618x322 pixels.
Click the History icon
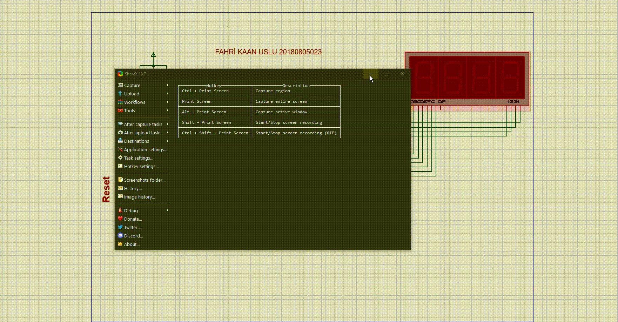120,188
